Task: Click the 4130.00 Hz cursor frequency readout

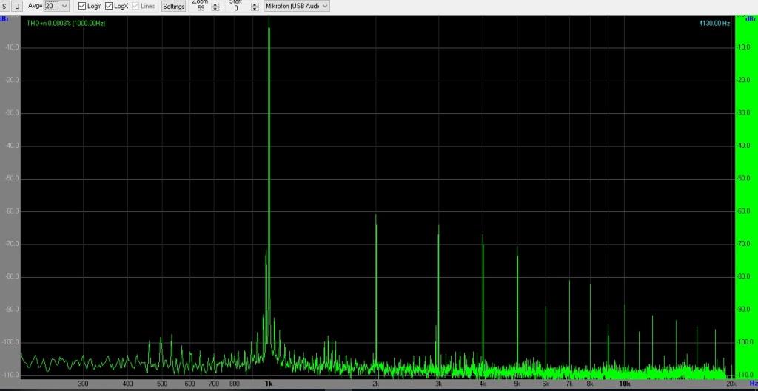Action: 714,23
